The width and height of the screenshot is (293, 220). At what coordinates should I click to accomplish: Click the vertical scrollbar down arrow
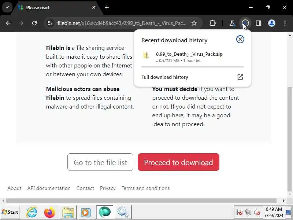click(x=290, y=195)
